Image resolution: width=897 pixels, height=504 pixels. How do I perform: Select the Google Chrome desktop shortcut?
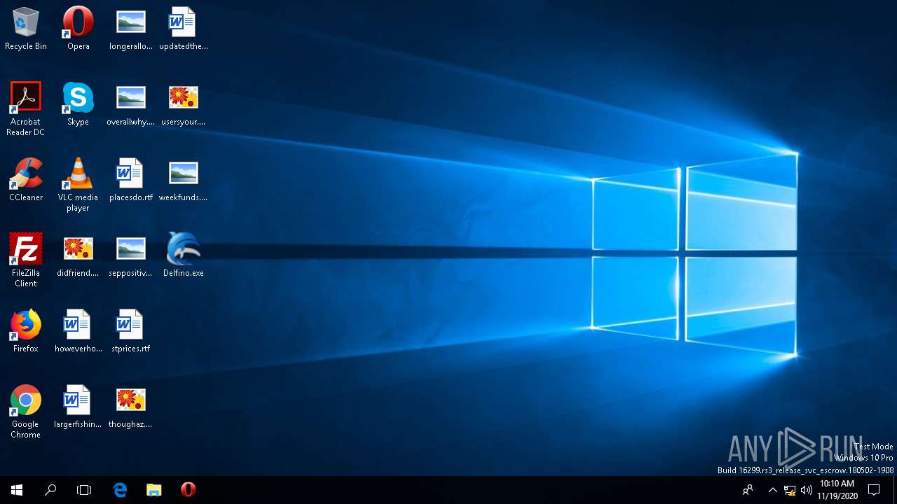tap(26, 412)
